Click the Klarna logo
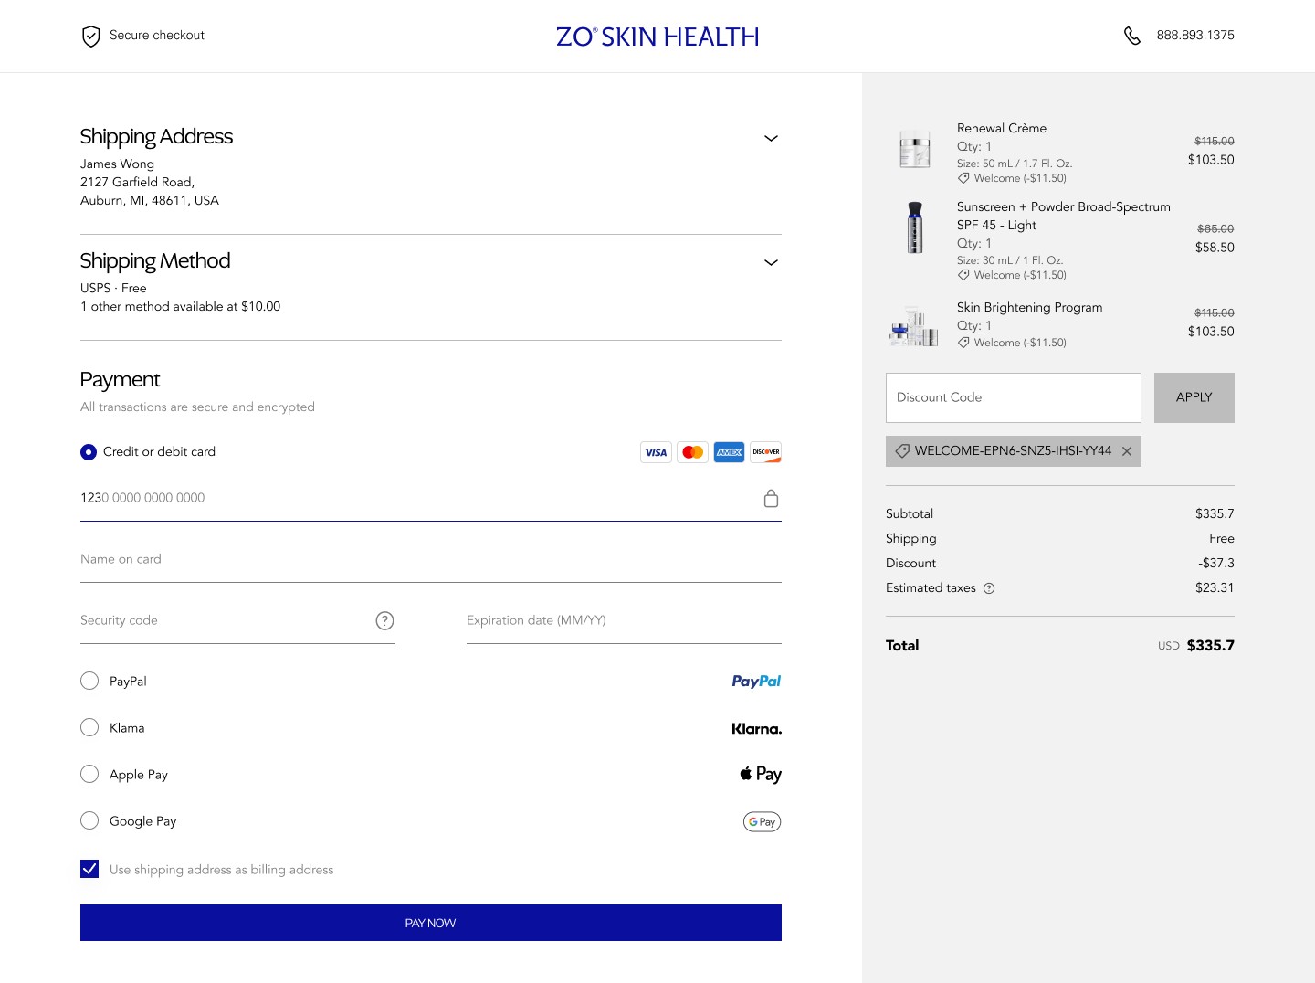The image size is (1315, 983). click(x=756, y=728)
